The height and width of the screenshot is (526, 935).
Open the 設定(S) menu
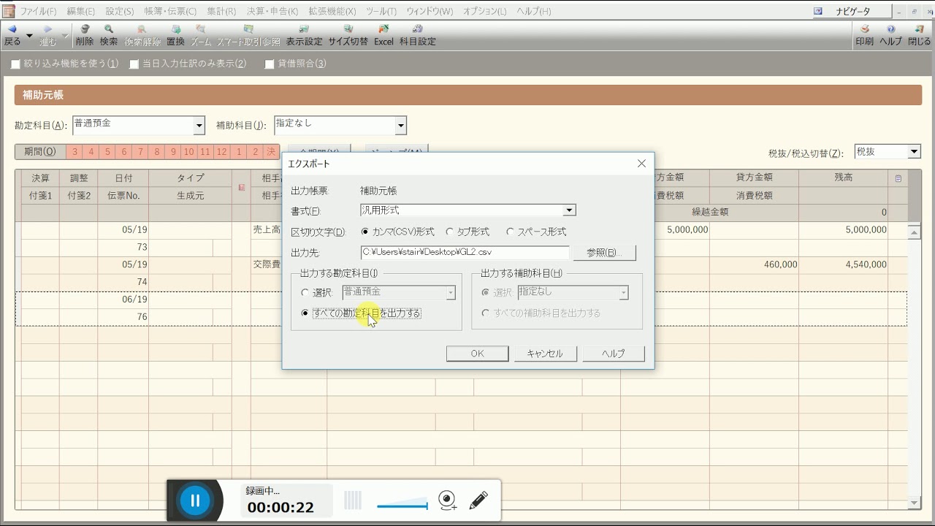[x=119, y=12]
